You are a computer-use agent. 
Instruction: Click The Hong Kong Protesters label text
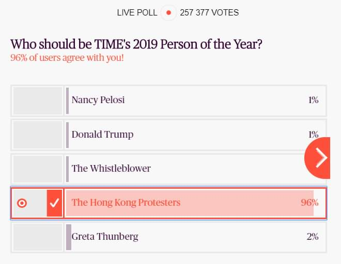[126, 202]
